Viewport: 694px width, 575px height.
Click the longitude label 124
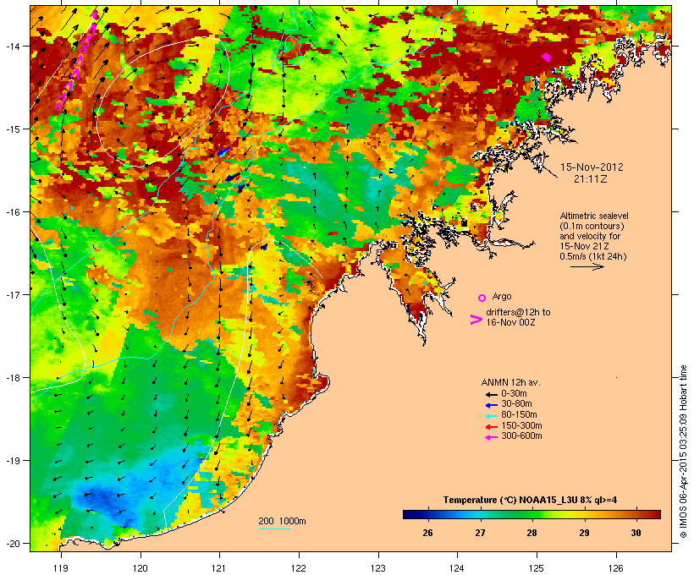click(457, 568)
